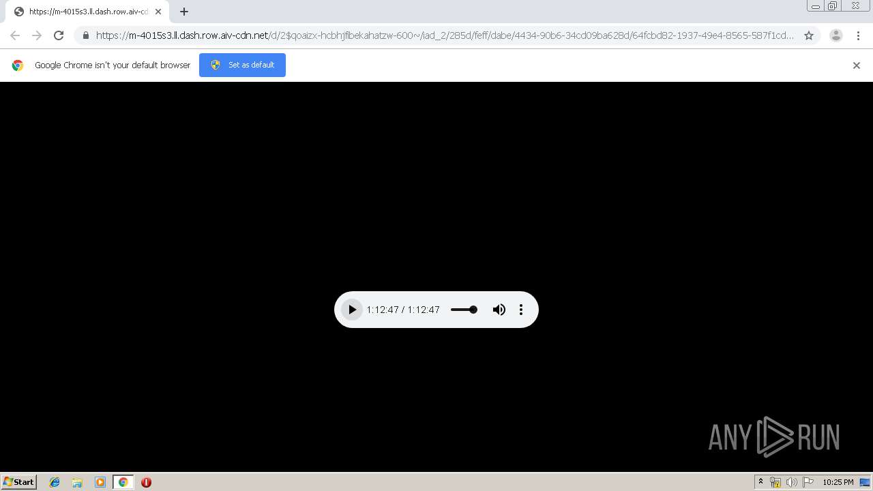Reload the page
This screenshot has height=491, width=873.
point(59,35)
